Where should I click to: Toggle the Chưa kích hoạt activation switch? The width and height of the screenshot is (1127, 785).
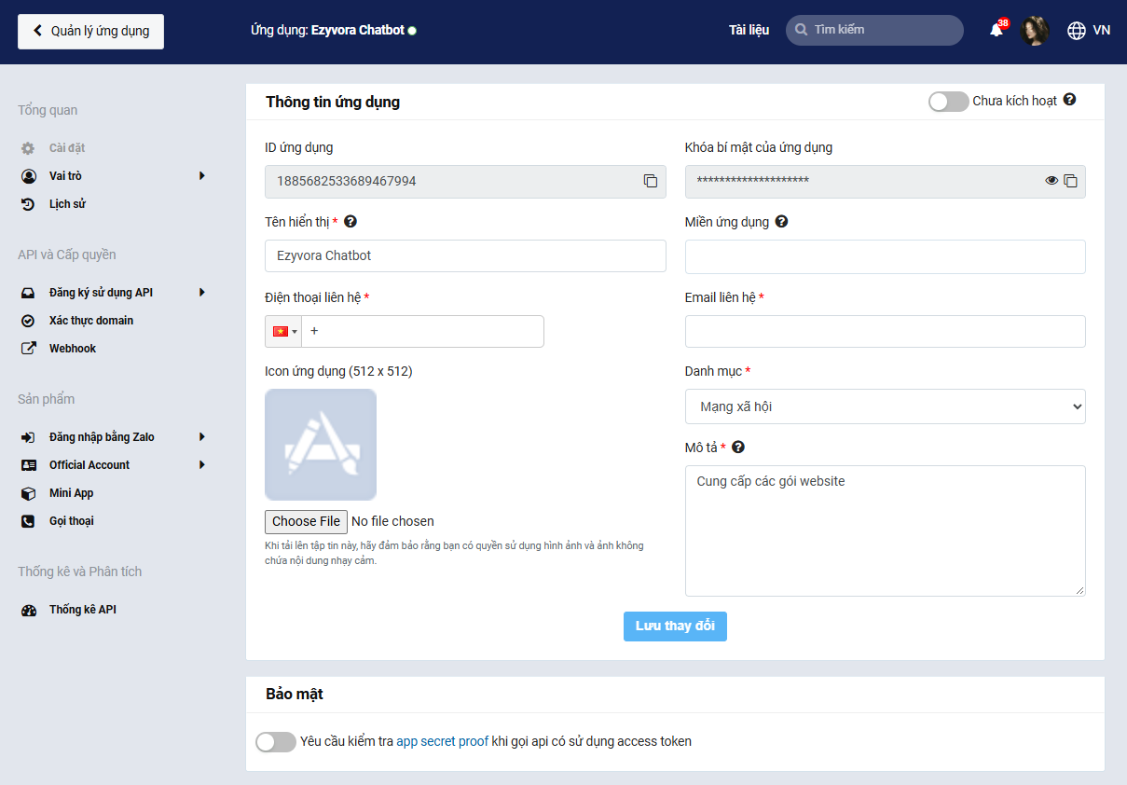coord(949,101)
